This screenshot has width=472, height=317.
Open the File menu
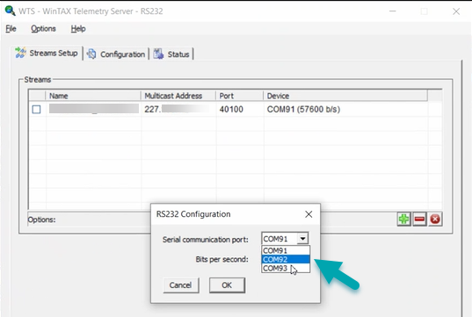(x=11, y=29)
